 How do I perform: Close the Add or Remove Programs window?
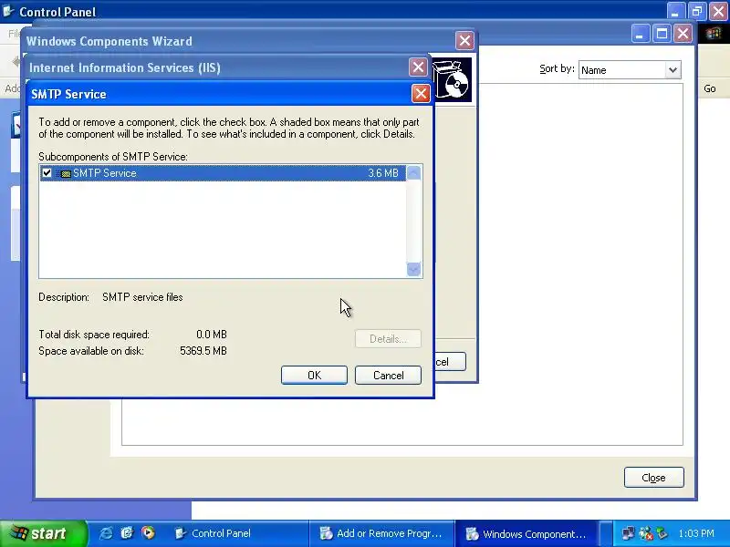[683, 34]
